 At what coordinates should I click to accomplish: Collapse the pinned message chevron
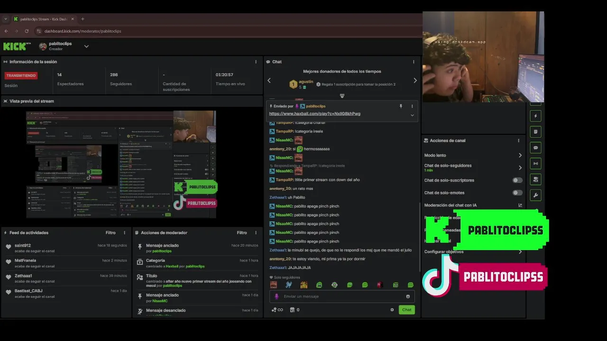[x=412, y=115]
